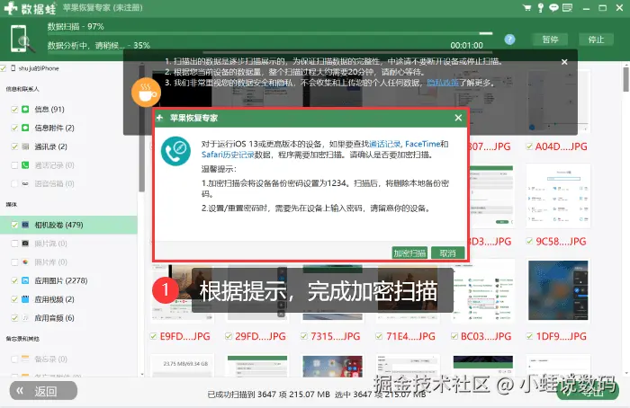
Task: Select the 照片流 (0) icon
Action: (25, 244)
